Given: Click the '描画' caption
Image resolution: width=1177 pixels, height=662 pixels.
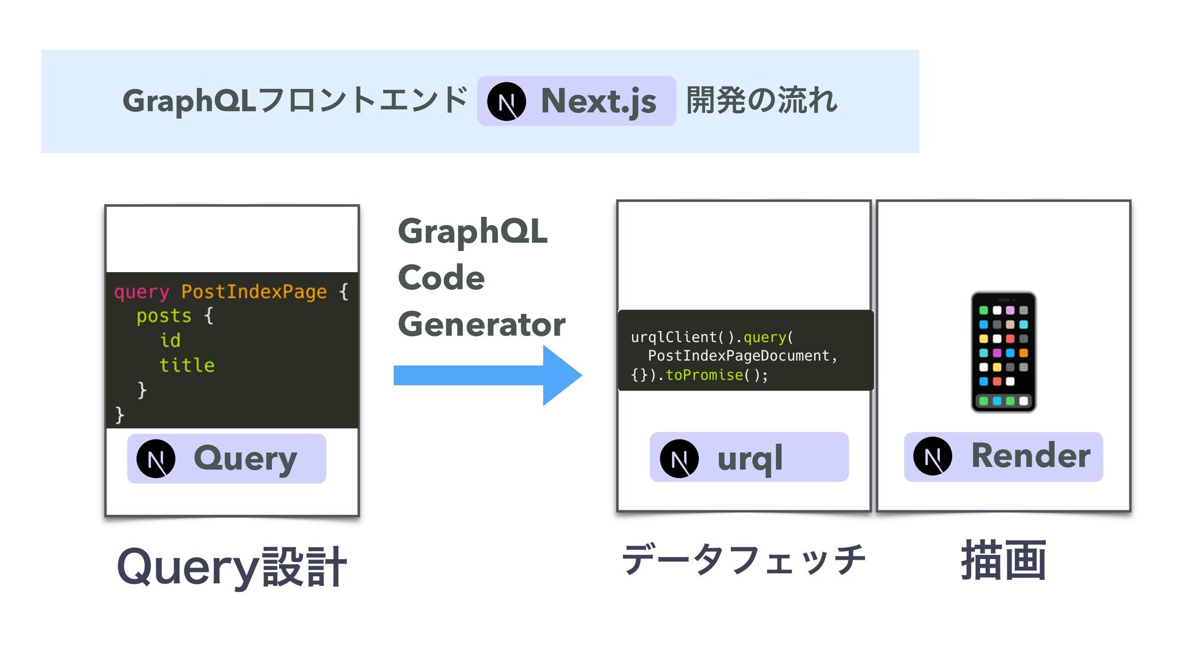Looking at the screenshot, I should tap(1004, 560).
